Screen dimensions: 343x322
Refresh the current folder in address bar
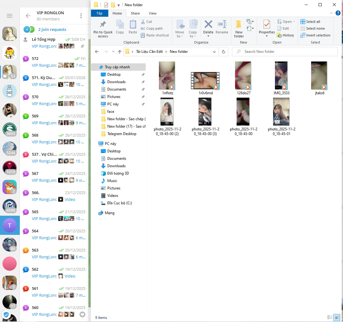223,52
